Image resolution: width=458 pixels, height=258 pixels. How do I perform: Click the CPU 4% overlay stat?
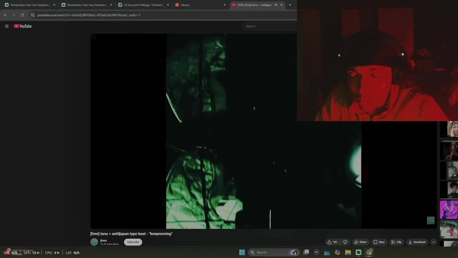pyautogui.click(x=52, y=253)
